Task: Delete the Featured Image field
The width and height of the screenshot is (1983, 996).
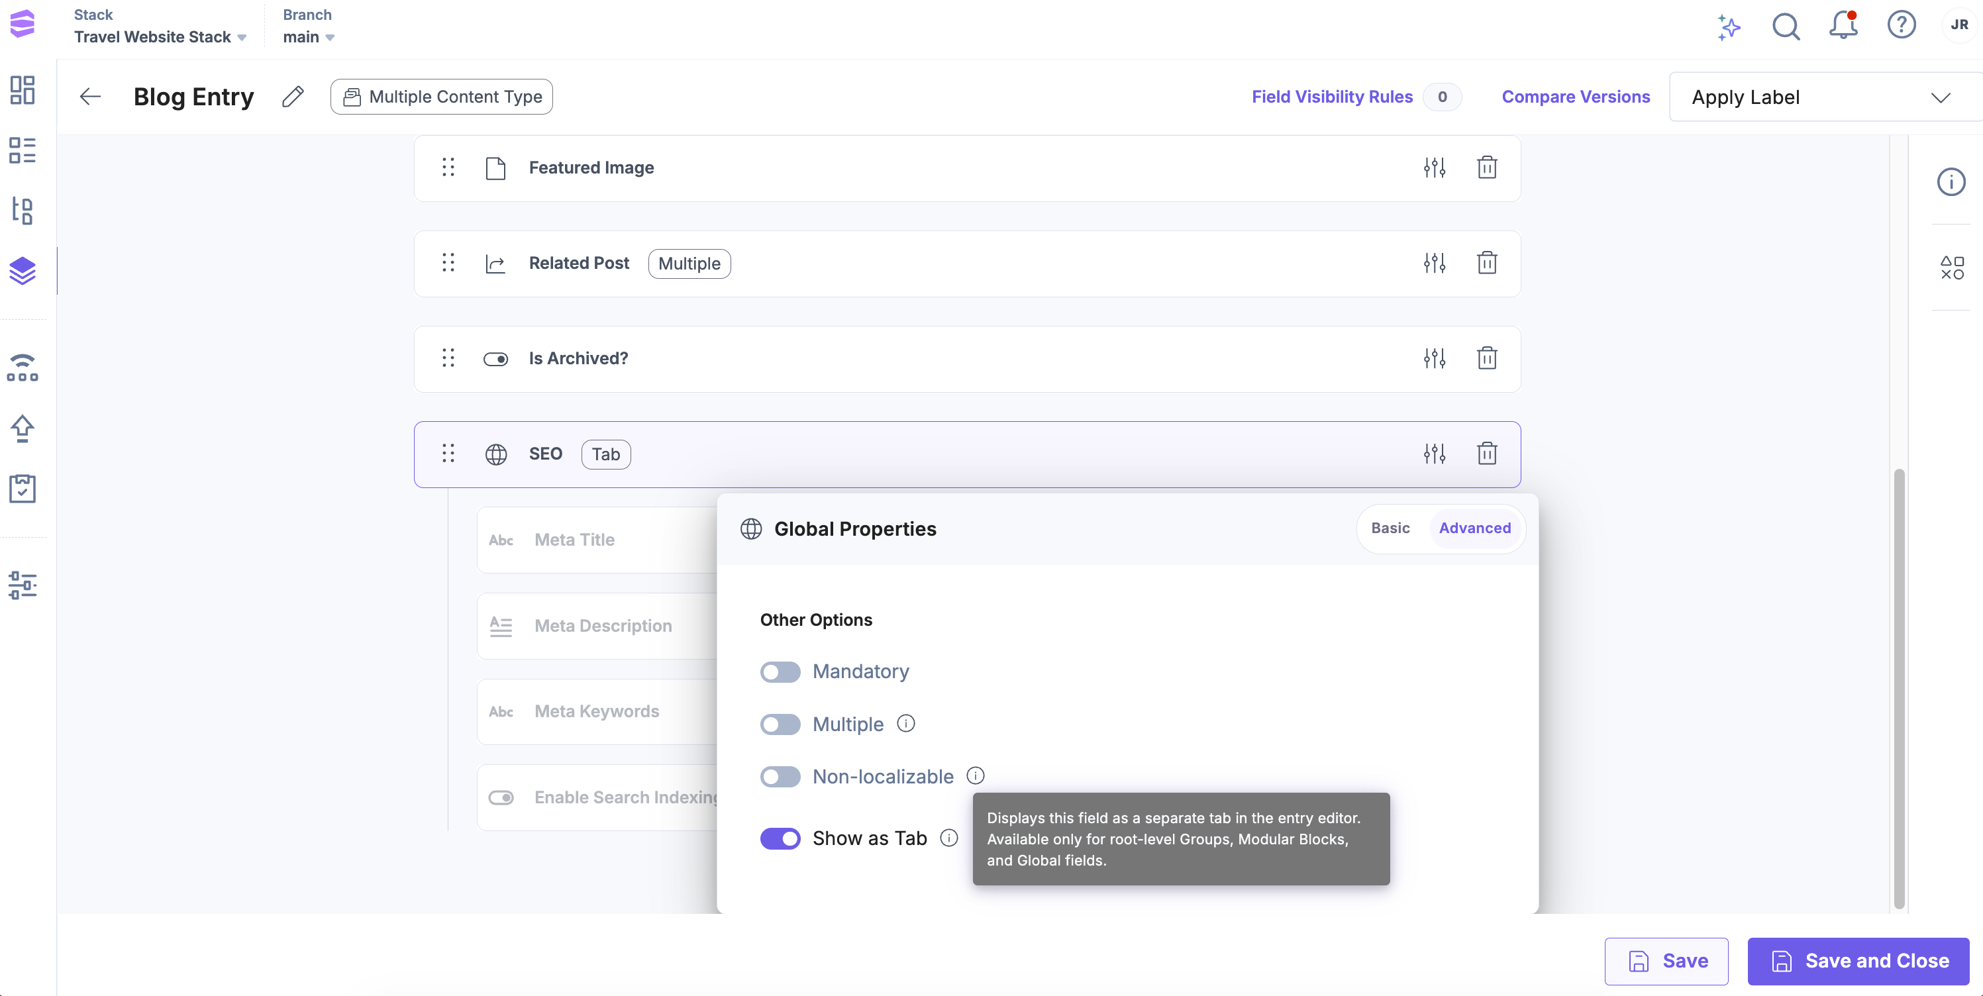Action: point(1486,168)
